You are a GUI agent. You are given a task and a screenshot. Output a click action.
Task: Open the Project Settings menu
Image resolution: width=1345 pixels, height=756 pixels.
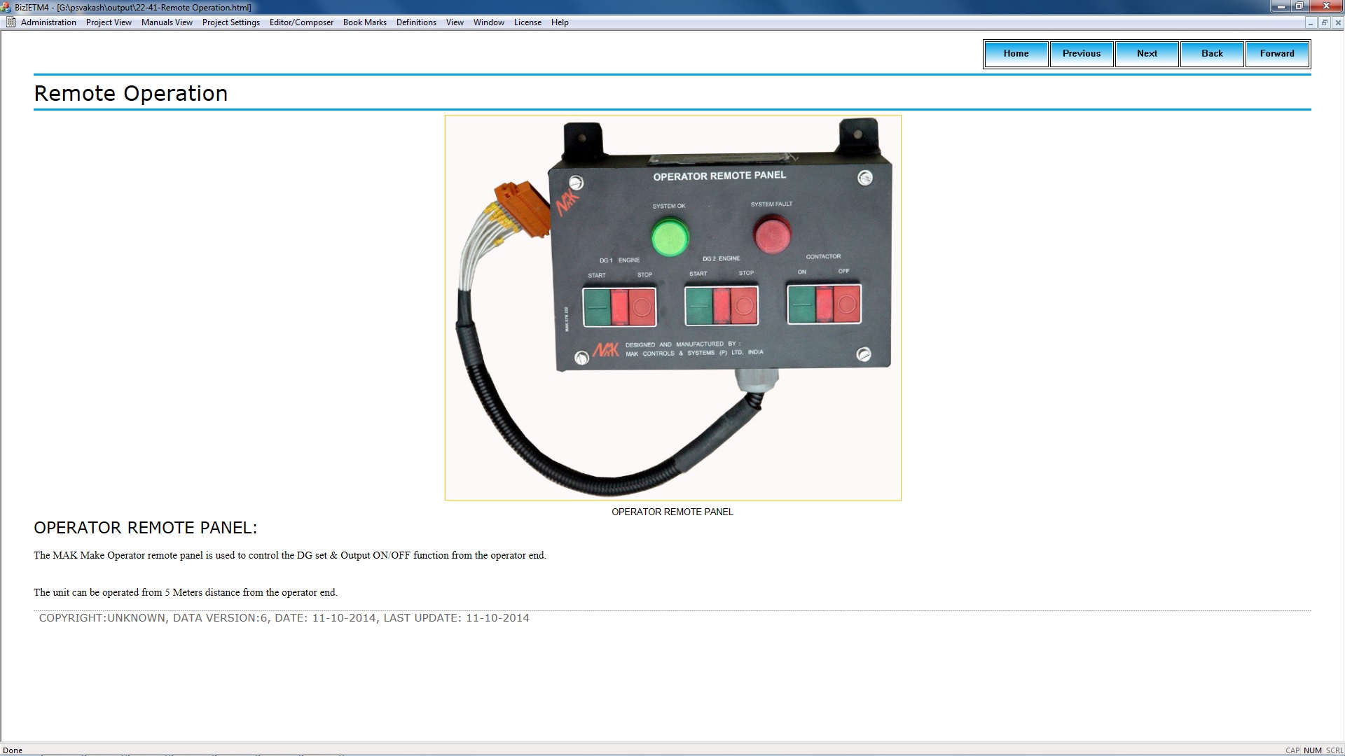[x=230, y=22]
